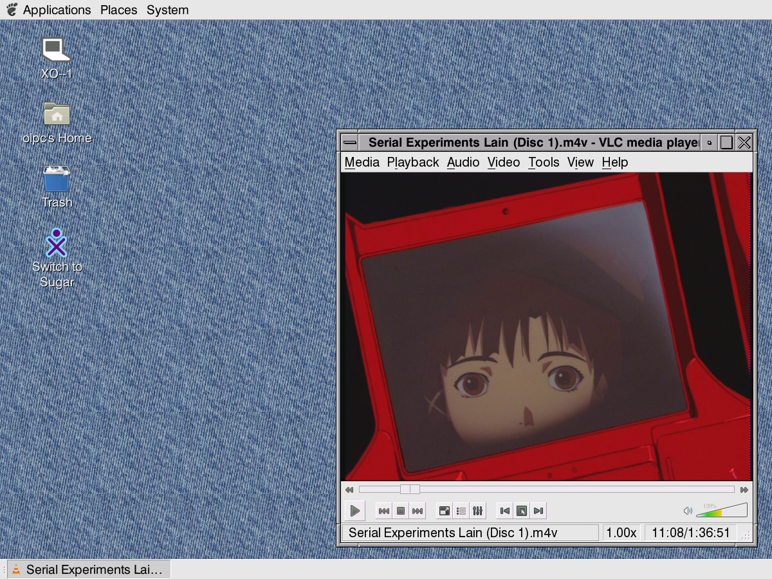Image resolution: width=772 pixels, height=579 pixels.
Task: Go to next DVD chapter
Action: coord(539,511)
